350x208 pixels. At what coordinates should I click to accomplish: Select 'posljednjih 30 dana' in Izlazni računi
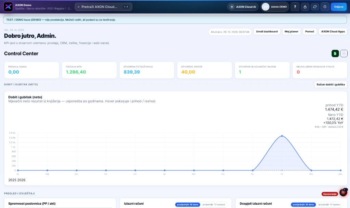click(x=188, y=205)
